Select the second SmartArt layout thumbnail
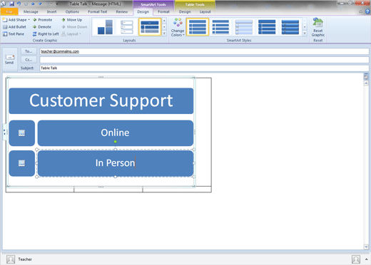This screenshot has width=371, height=265. click(x=127, y=27)
